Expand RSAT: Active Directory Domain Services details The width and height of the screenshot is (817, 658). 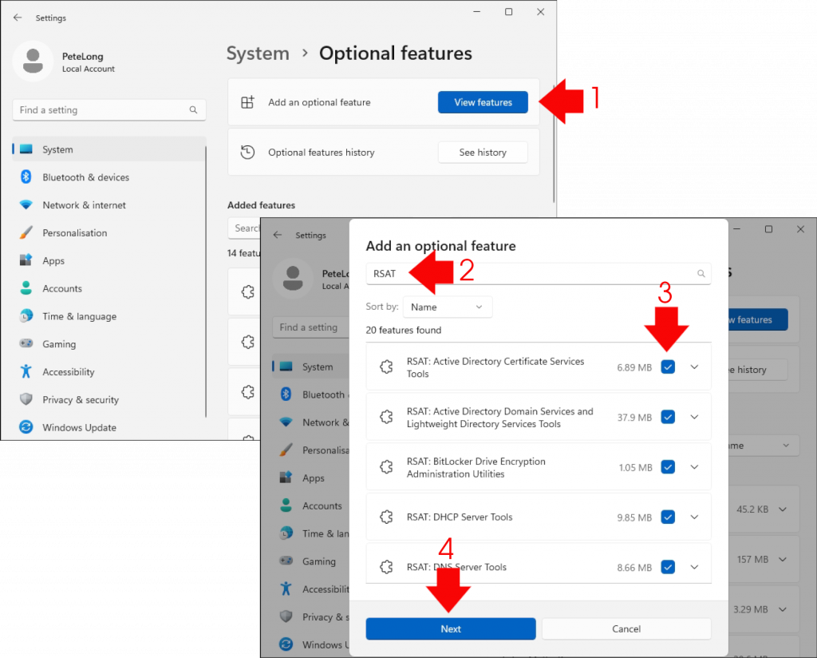click(x=694, y=416)
